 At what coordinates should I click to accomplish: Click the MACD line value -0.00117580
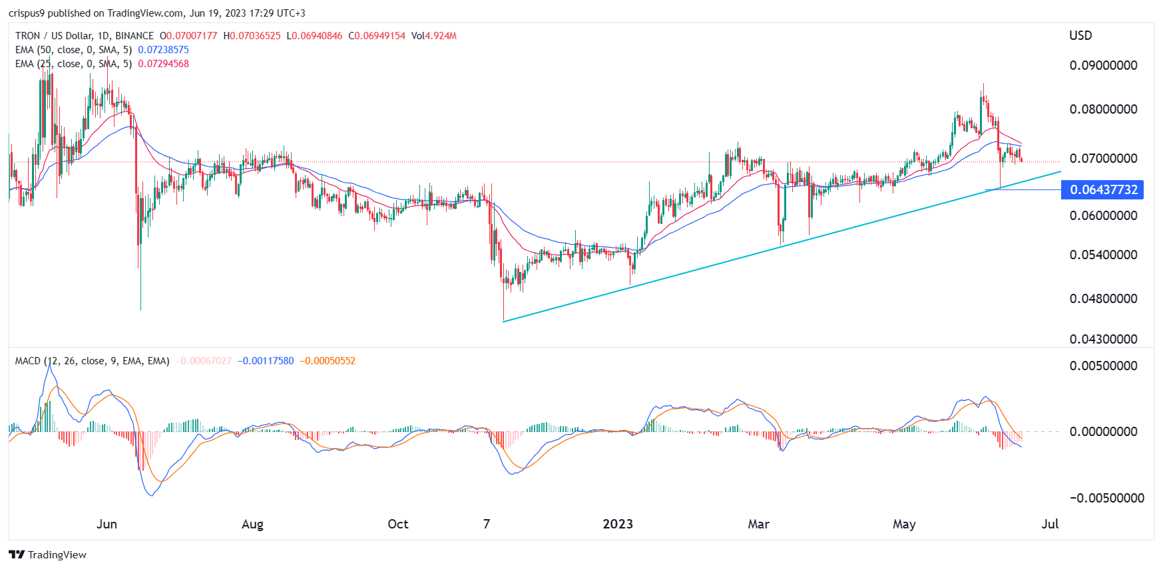coord(266,361)
